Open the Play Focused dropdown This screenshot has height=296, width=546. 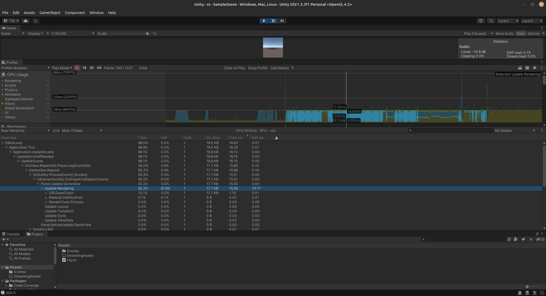coord(478,34)
